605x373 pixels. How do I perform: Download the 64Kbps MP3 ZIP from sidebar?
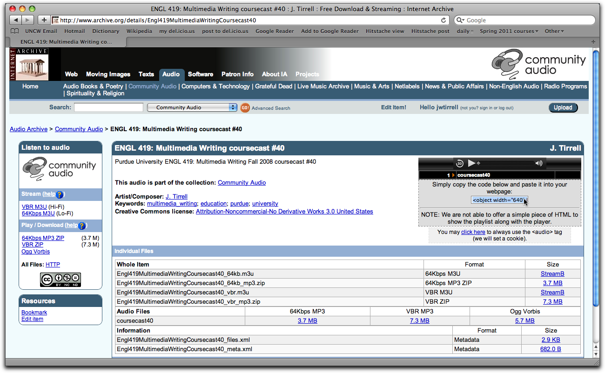coord(43,238)
